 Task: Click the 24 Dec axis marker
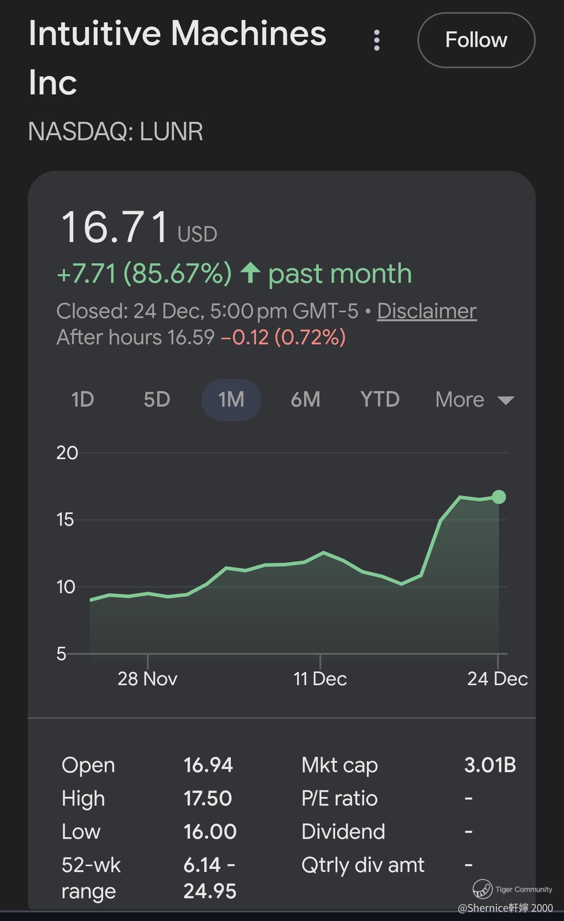[497, 679]
